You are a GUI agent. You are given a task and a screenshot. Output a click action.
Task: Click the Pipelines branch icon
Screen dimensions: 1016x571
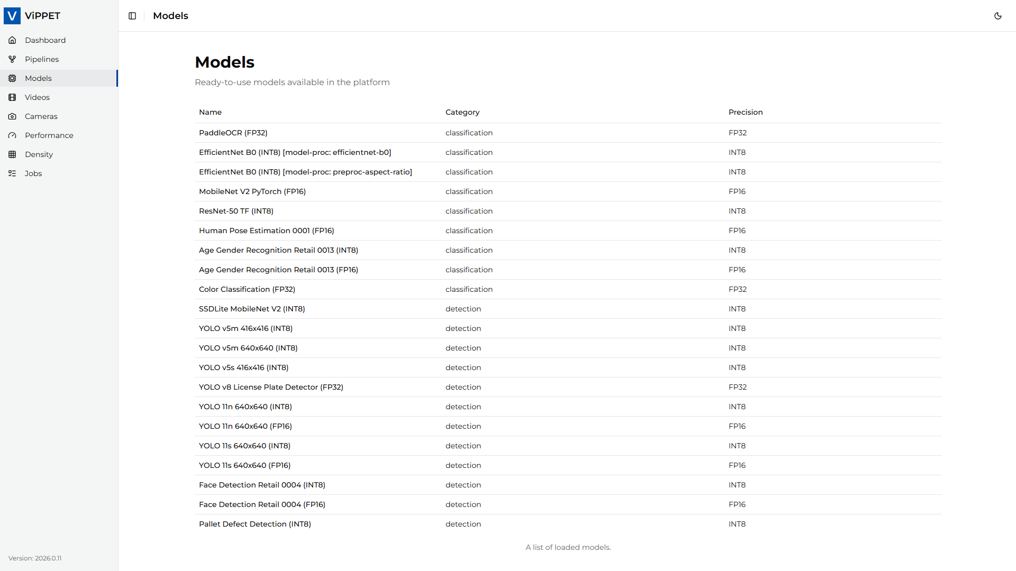pos(12,59)
